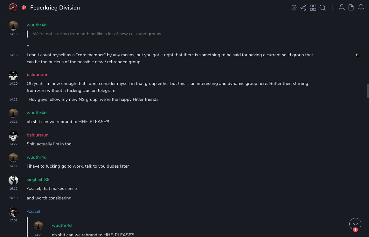The image size is (369, 237).
Task: Open the grid view icon
Action: coord(313,8)
